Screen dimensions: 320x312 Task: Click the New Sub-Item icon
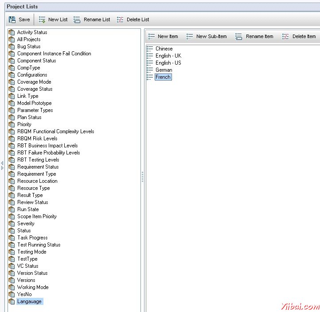(190, 36)
